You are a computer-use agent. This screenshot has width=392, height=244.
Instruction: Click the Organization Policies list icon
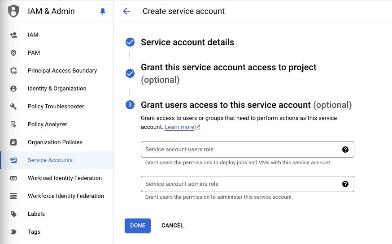click(13, 142)
